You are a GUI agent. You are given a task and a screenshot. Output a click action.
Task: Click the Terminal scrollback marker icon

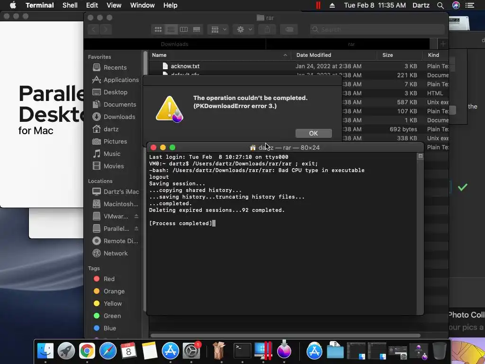[x=420, y=156]
